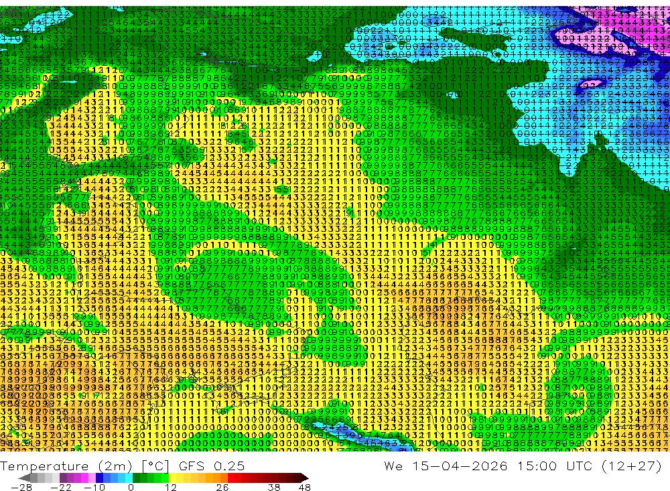This screenshot has width=670, height=491.
Task: Pick the dark blue legend swatch
Action: 99,478
